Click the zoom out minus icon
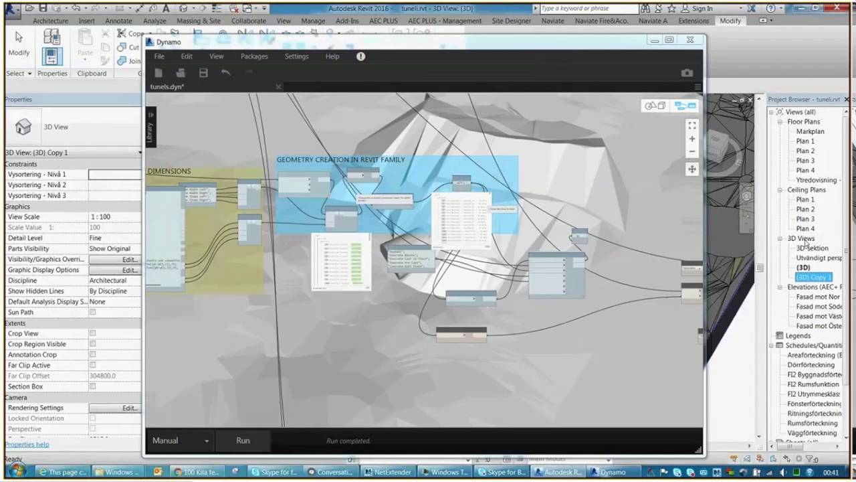 [692, 153]
